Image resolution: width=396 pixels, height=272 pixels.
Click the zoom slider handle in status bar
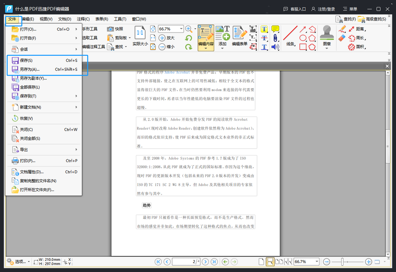(343, 262)
